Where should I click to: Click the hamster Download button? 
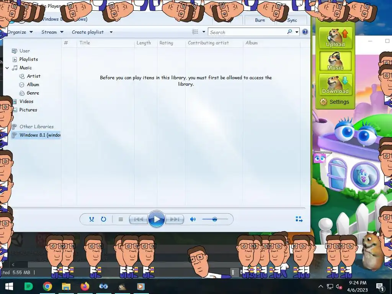coord(335,84)
